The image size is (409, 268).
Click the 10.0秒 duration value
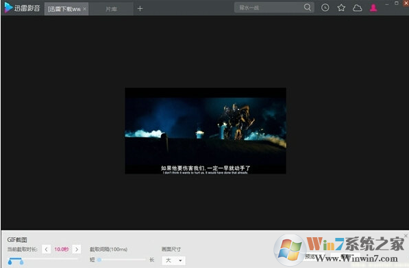pyautogui.click(x=61, y=250)
